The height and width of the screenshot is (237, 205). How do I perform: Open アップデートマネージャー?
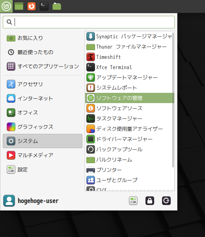(x=129, y=77)
